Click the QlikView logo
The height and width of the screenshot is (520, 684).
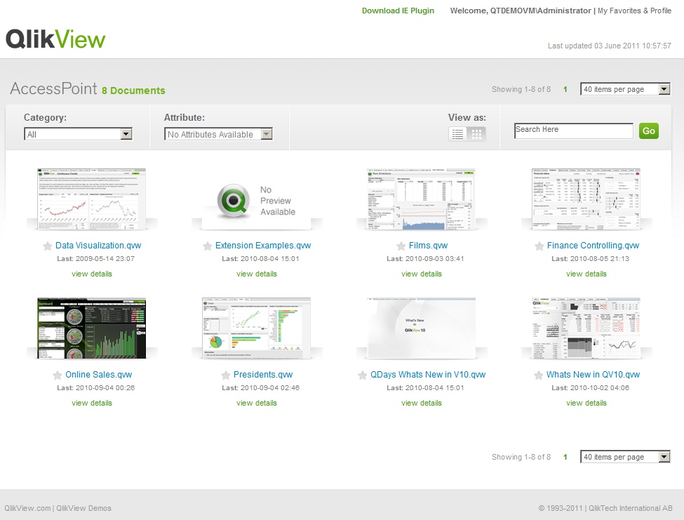(x=55, y=39)
